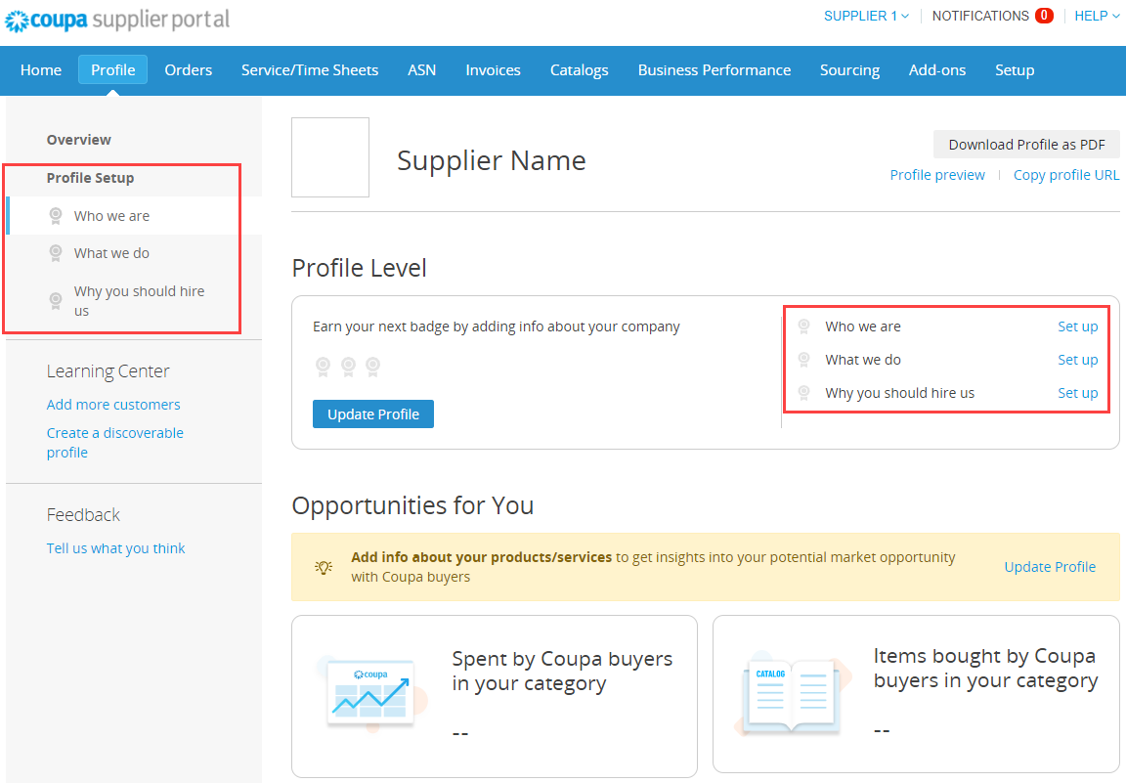Click the catalog book illustration in Items bought card
Screen dimensions: 1126x783
(793, 695)
